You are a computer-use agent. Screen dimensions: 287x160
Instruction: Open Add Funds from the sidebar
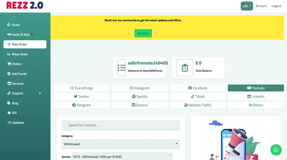(x=19, y=74)
